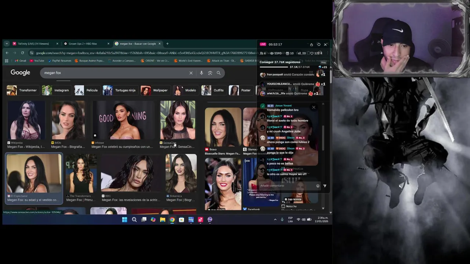The width and height of the screenshot is (470, 264).
Task: Filter images by the Pelicula chip
Action: point(87,90)
